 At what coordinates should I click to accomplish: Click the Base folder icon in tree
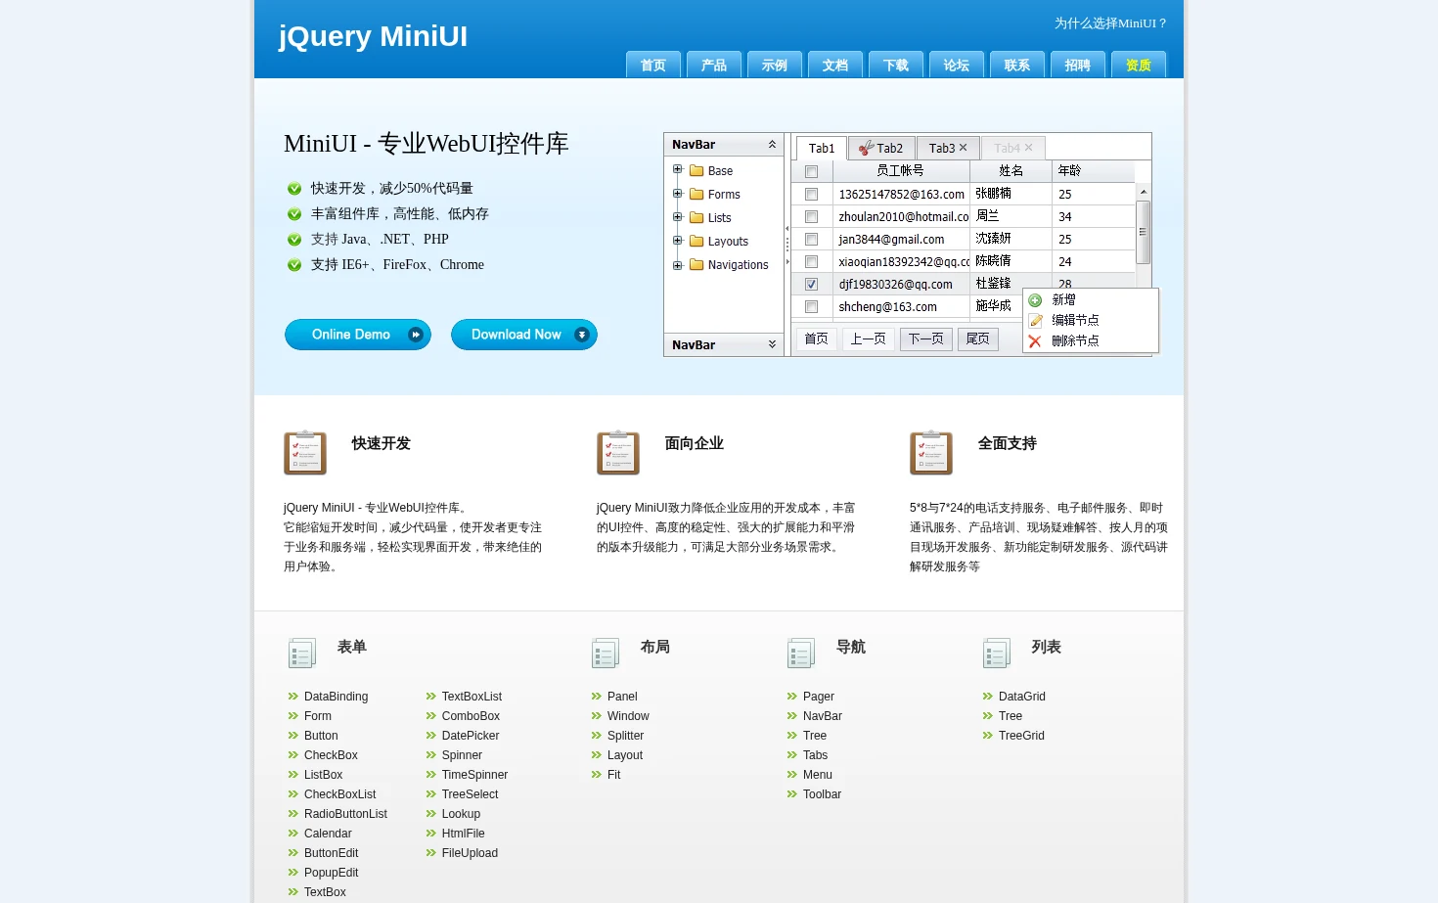click(697, 170)
